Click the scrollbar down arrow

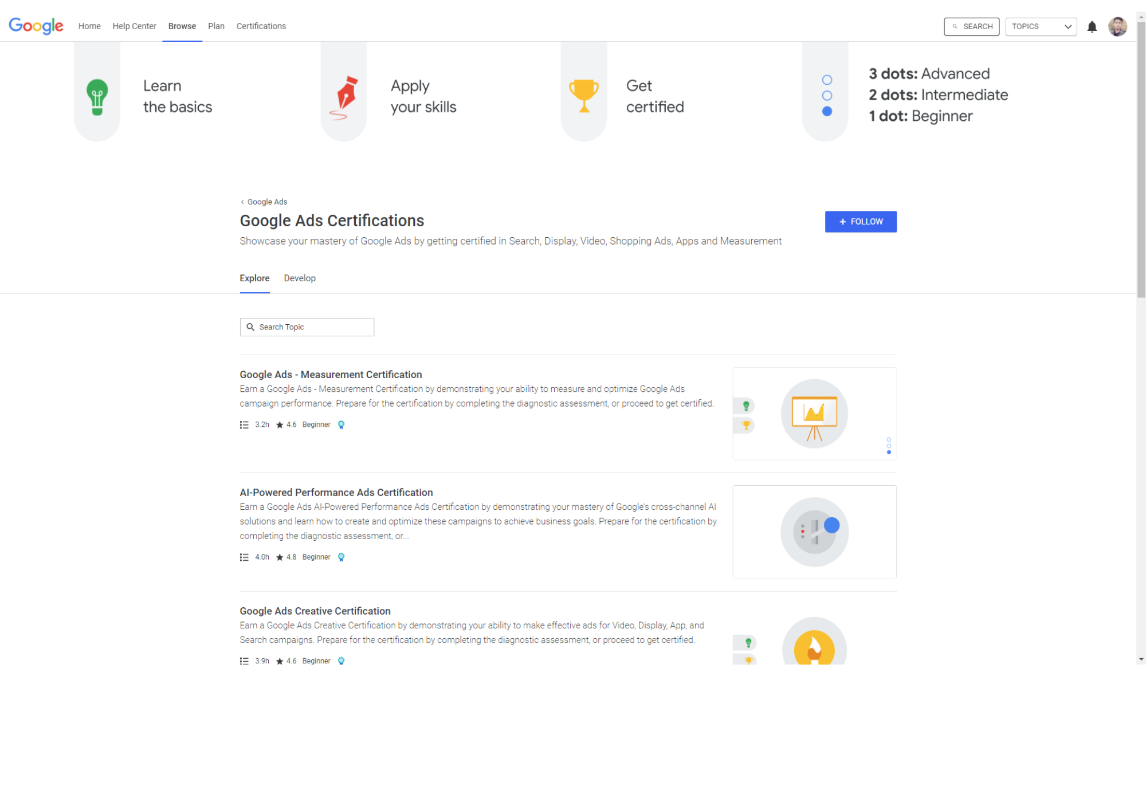coord(1141,659)
